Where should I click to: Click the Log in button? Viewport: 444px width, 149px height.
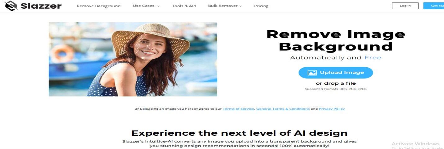[405, 6]
